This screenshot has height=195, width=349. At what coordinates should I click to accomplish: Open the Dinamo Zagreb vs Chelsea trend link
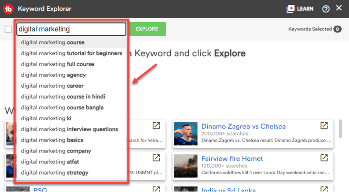point(243,126)
